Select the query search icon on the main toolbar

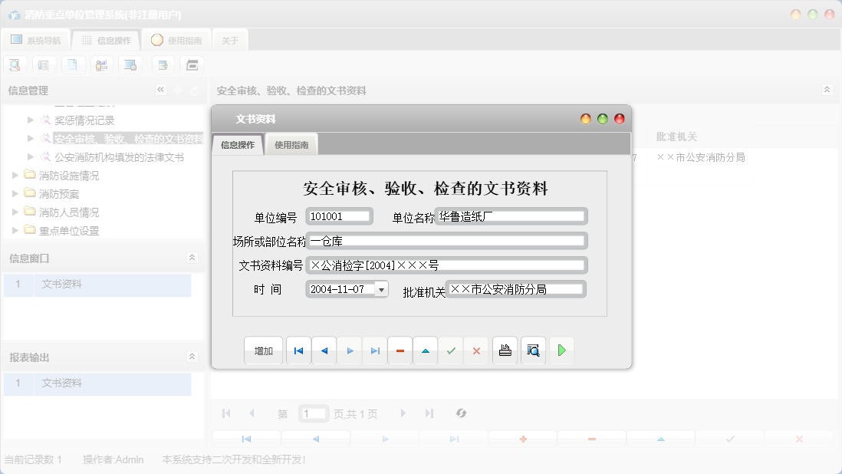[15, 64]
